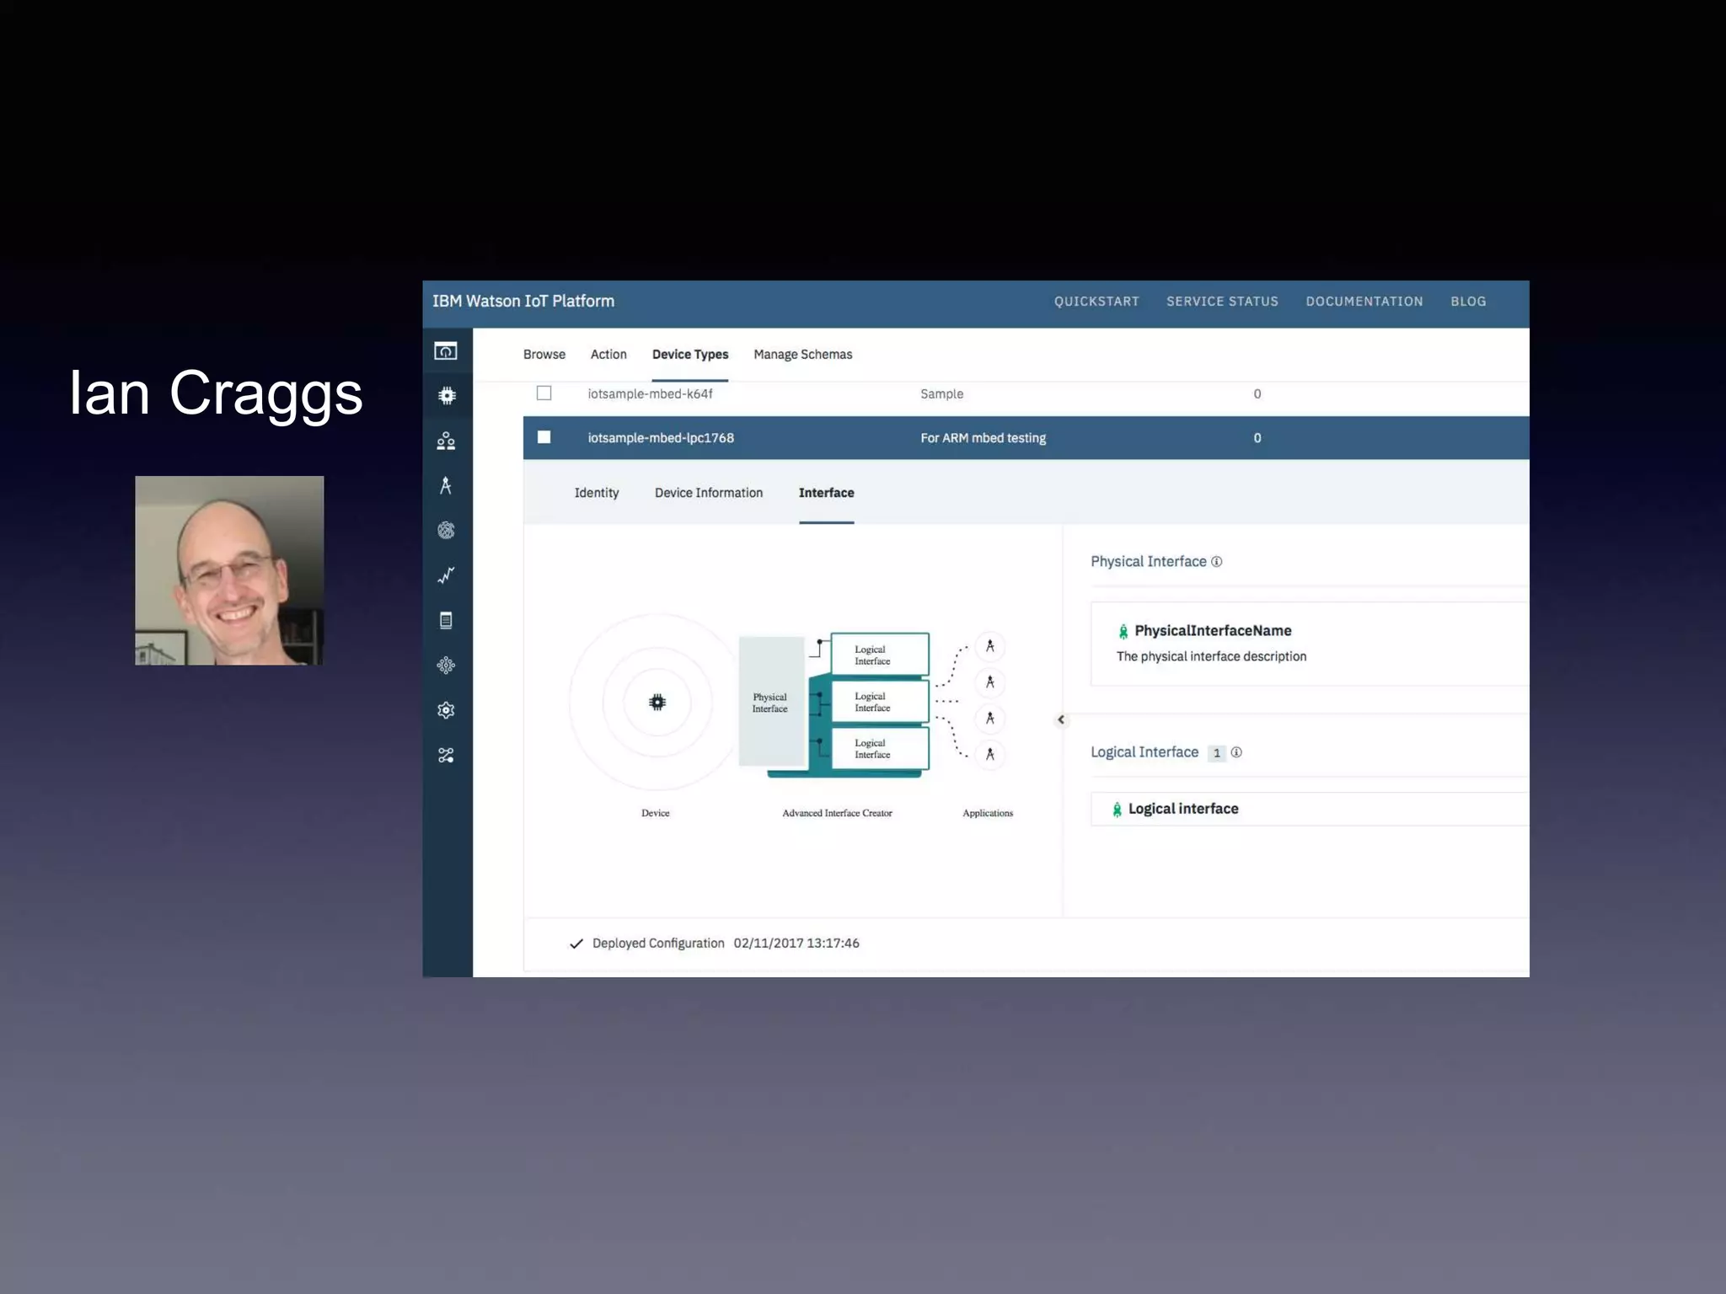1726x1294 pixels.
Task: Click info icon beside Logical Interface heading
Action: tap(1236, 752)
